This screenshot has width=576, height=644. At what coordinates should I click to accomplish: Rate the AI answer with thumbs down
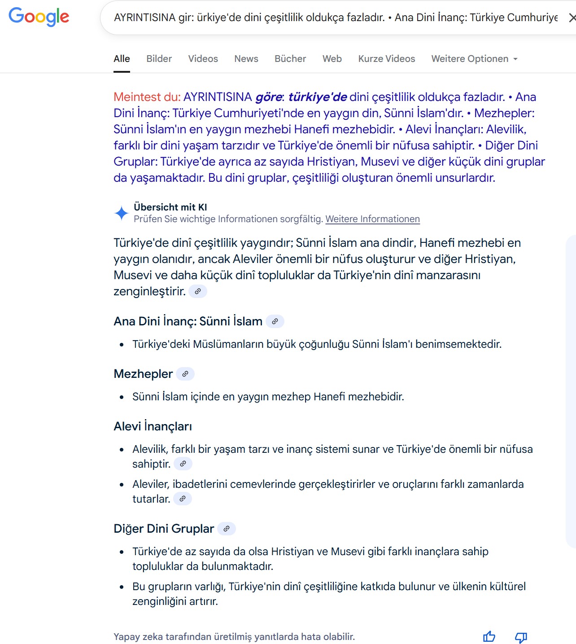[521, 637]
